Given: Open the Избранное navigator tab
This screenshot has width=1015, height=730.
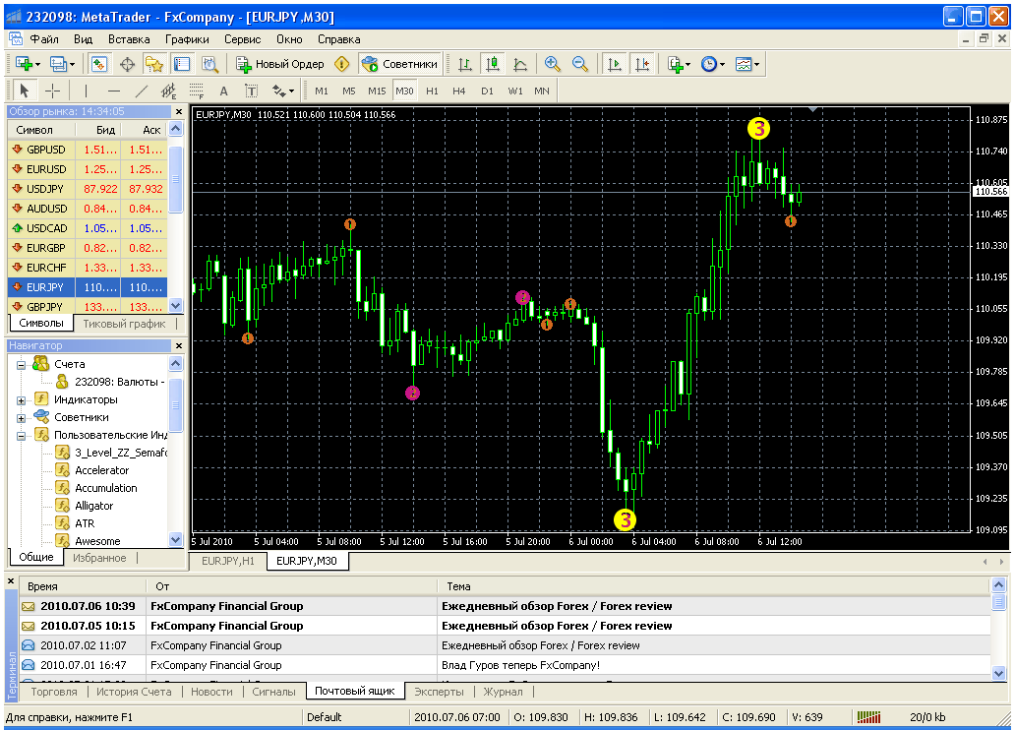Looking at the screenshot, I should pos(99,558).
